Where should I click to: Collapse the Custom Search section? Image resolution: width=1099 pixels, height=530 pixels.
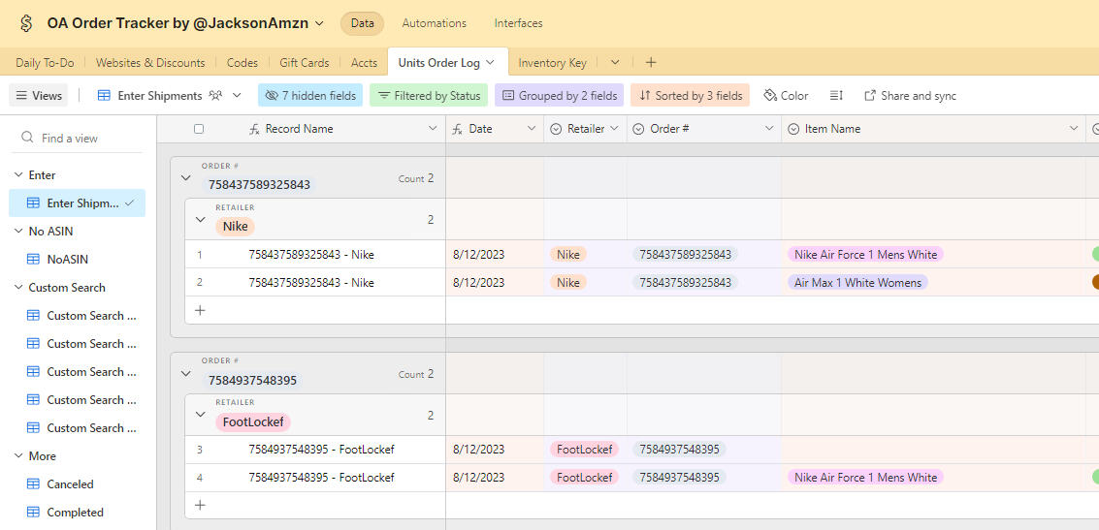click(18, 288)
